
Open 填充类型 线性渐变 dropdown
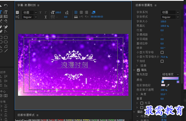[x=170, y=74]
